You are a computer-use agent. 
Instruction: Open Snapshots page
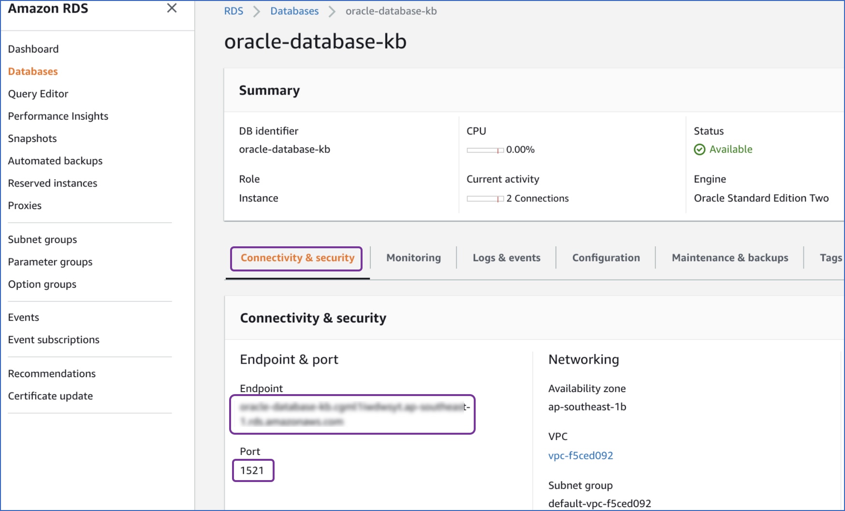click(x=32, y=139)
